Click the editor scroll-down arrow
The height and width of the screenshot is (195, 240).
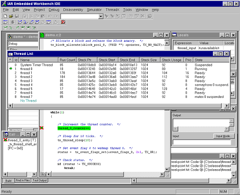coord(167,169)
